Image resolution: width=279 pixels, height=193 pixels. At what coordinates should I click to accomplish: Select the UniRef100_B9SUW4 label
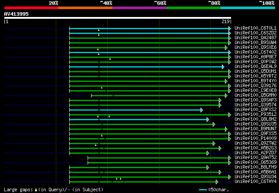(x=255, y=43)
